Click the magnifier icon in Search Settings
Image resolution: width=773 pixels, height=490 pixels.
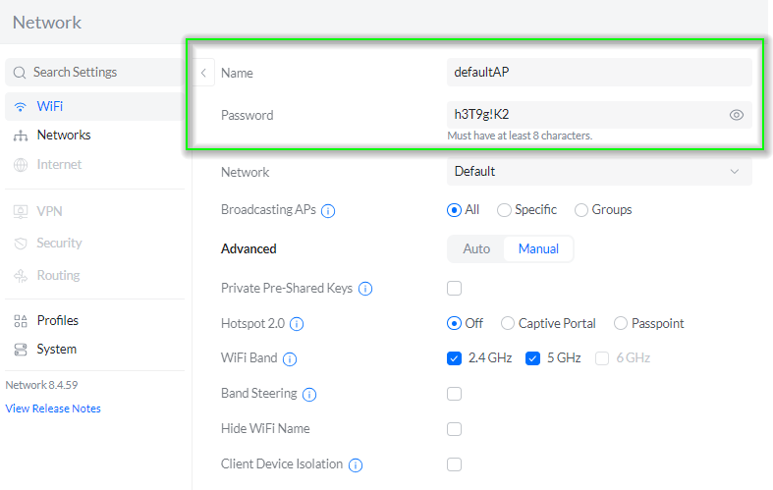[x=20, y=73]
